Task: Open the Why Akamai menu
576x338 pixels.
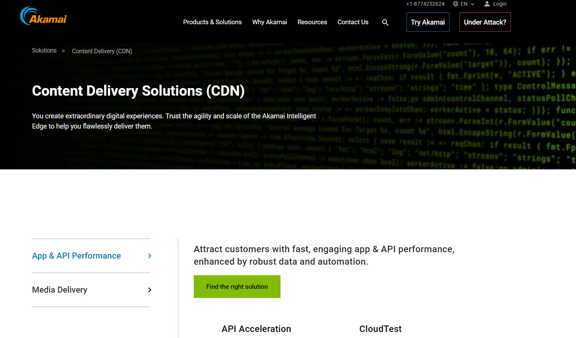Action: pos(269,22)
